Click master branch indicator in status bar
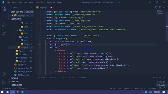The height and width of the screenshot is (94, 168). click(x=7, y=89)
